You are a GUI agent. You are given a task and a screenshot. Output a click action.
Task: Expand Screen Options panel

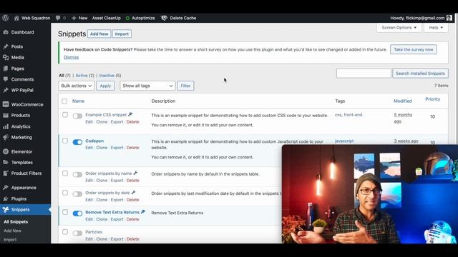[399, 28]
